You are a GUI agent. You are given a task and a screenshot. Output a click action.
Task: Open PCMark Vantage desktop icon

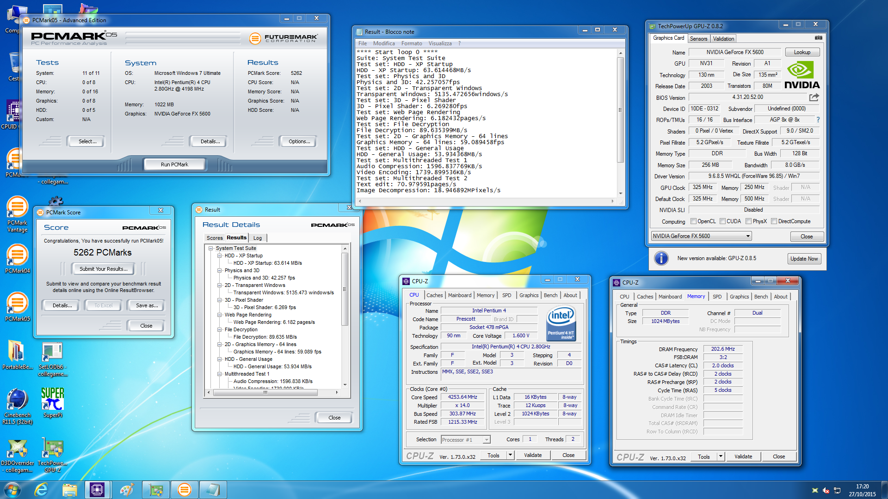[17, 214]
